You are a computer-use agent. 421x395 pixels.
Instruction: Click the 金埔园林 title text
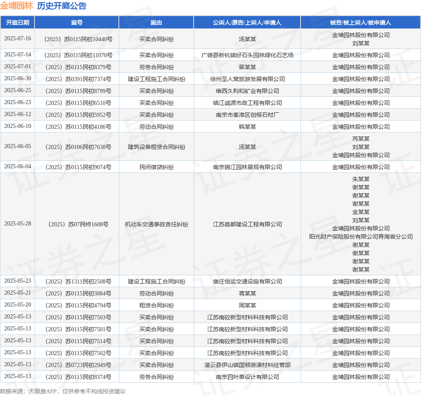tap(16, 6)
